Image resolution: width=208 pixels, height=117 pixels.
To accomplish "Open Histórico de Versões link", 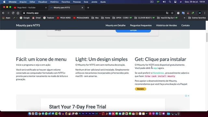I will tap(166, 25).
